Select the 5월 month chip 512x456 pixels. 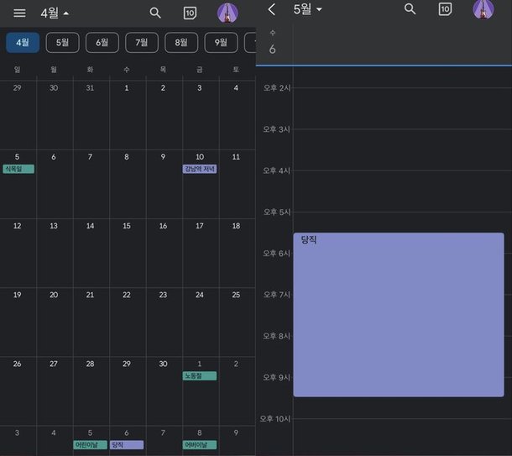pyautogui.click(x=62, y=43)
